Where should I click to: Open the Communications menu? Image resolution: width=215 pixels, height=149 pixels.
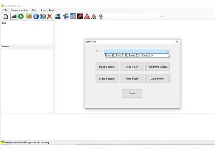19,10
